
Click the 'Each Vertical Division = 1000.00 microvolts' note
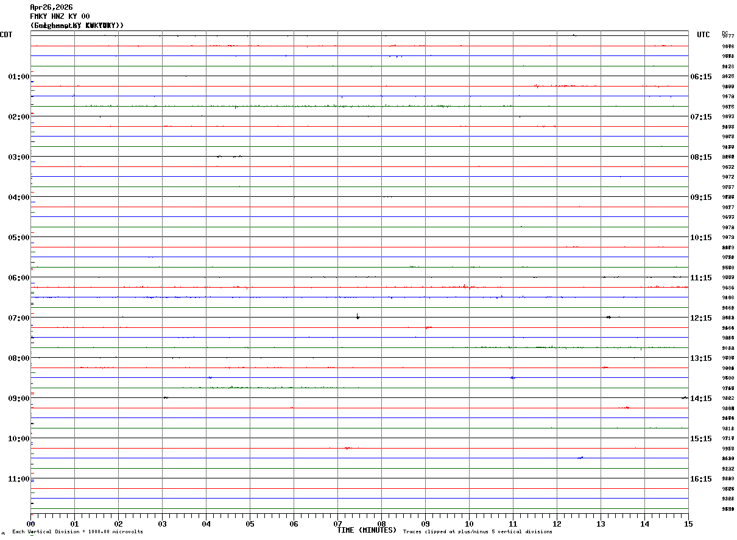coord(77,532)
